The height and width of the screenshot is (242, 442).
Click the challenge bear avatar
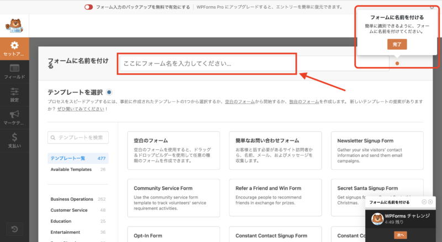[x=377, y=219]
